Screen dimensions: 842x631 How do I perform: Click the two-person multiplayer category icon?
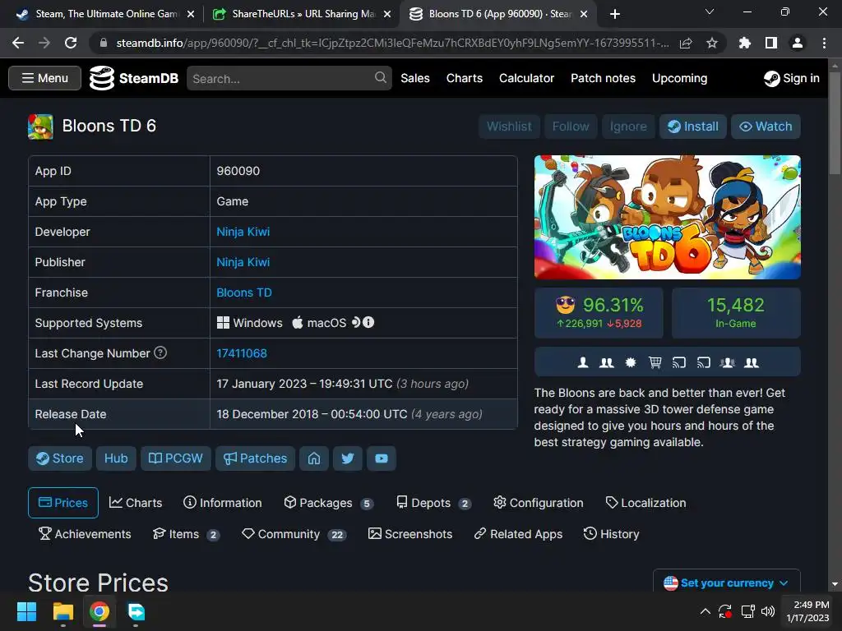pyautogui.click(x=606, y=362)
